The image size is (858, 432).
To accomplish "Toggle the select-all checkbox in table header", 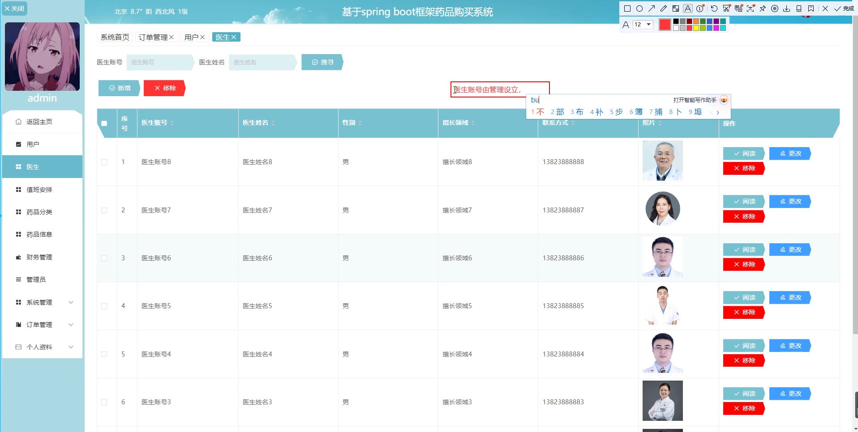I will tap(104, 123).
